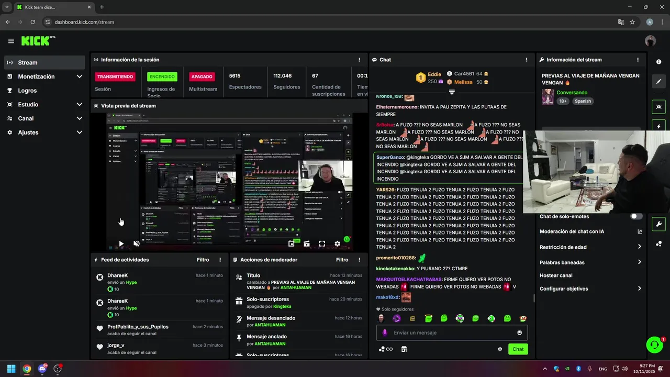Open Filtro in Feed de actividades
The height and width of the screenshot is (377, 670).
pyautogui.click(x=203, y=260)
